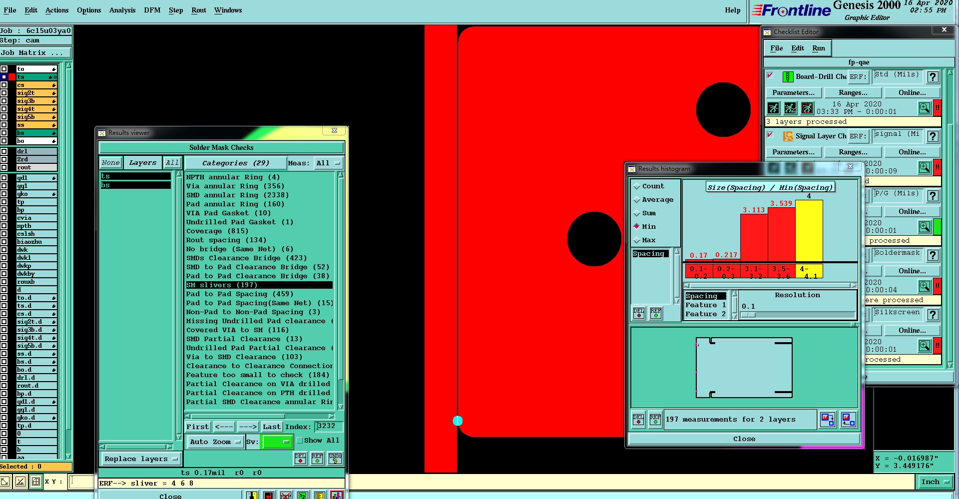Click REF icon under histogram Spacing list
The height and width of the screenshot is (499, 959).
[656, 313]
